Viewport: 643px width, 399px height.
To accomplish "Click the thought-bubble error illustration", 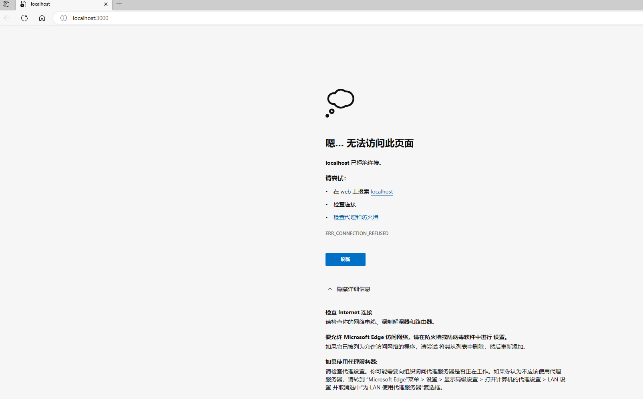I will click(340, 103).
